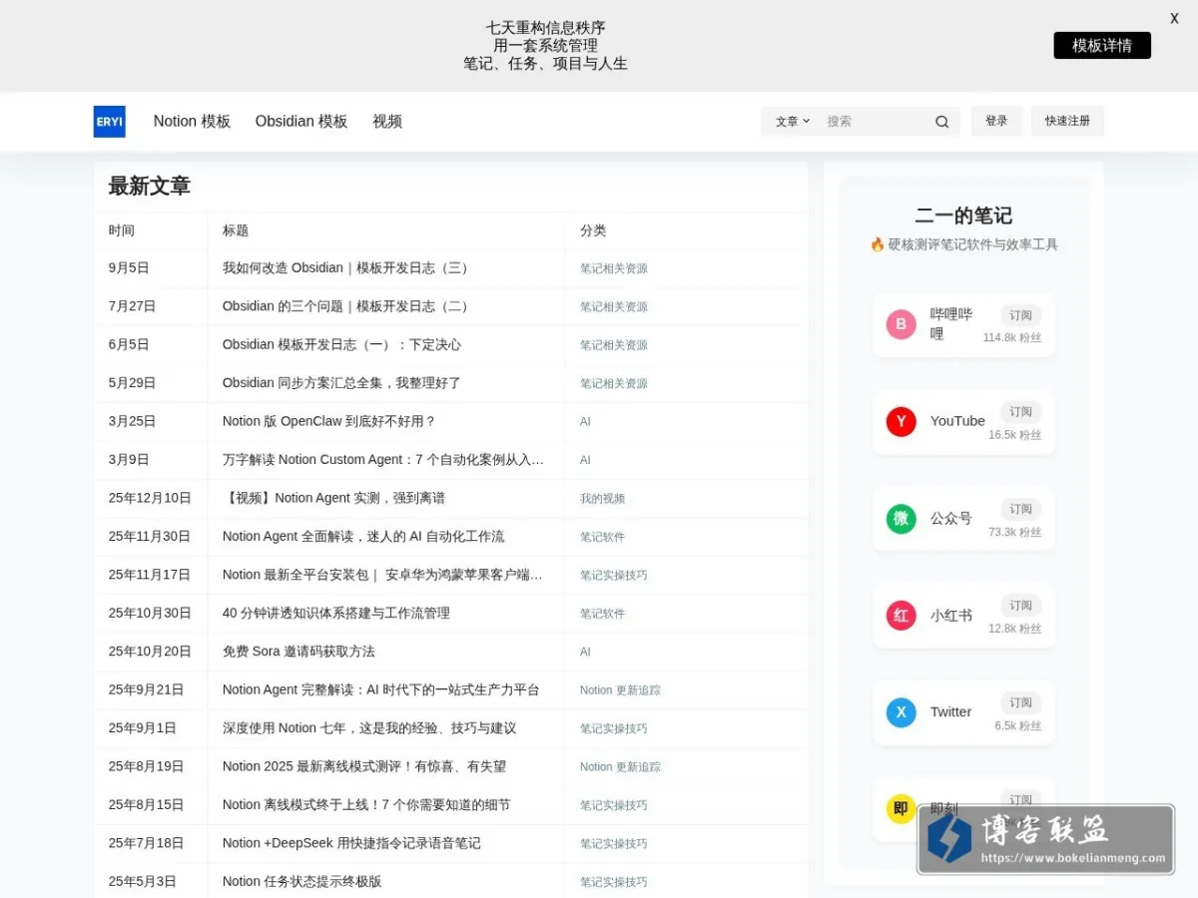Click the red YouTube Y icon
Viewport: 1198px width, 898px height.
(900, 421)
